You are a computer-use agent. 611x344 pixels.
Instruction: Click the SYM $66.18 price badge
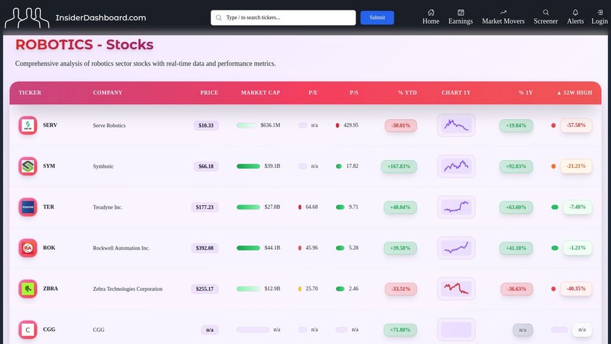(x=206, y=166)
